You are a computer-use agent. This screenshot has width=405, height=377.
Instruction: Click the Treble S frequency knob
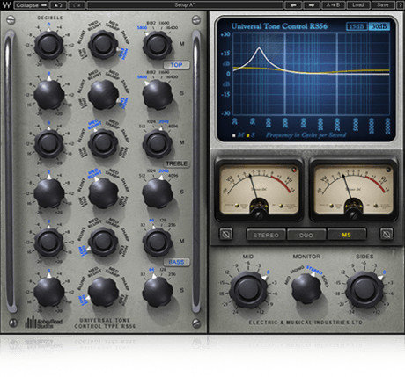(158, 193)
